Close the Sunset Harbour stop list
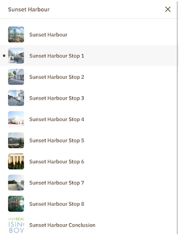Image resolution: width=179 pixels, height=238 pixels. (x=168, y=10)
